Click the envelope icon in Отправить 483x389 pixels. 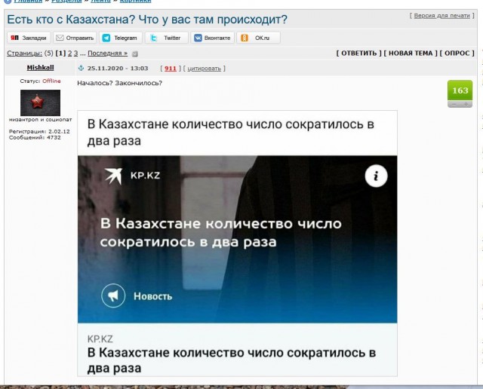(x=60, y=38)
